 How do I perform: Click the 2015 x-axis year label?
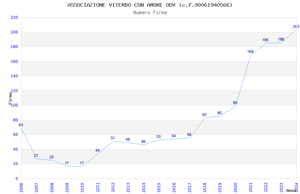pyautogui.click(x=159, y=188)
